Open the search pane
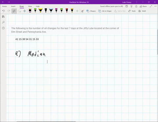The height and width of the screenshot is (122, 158). [3, 22]
